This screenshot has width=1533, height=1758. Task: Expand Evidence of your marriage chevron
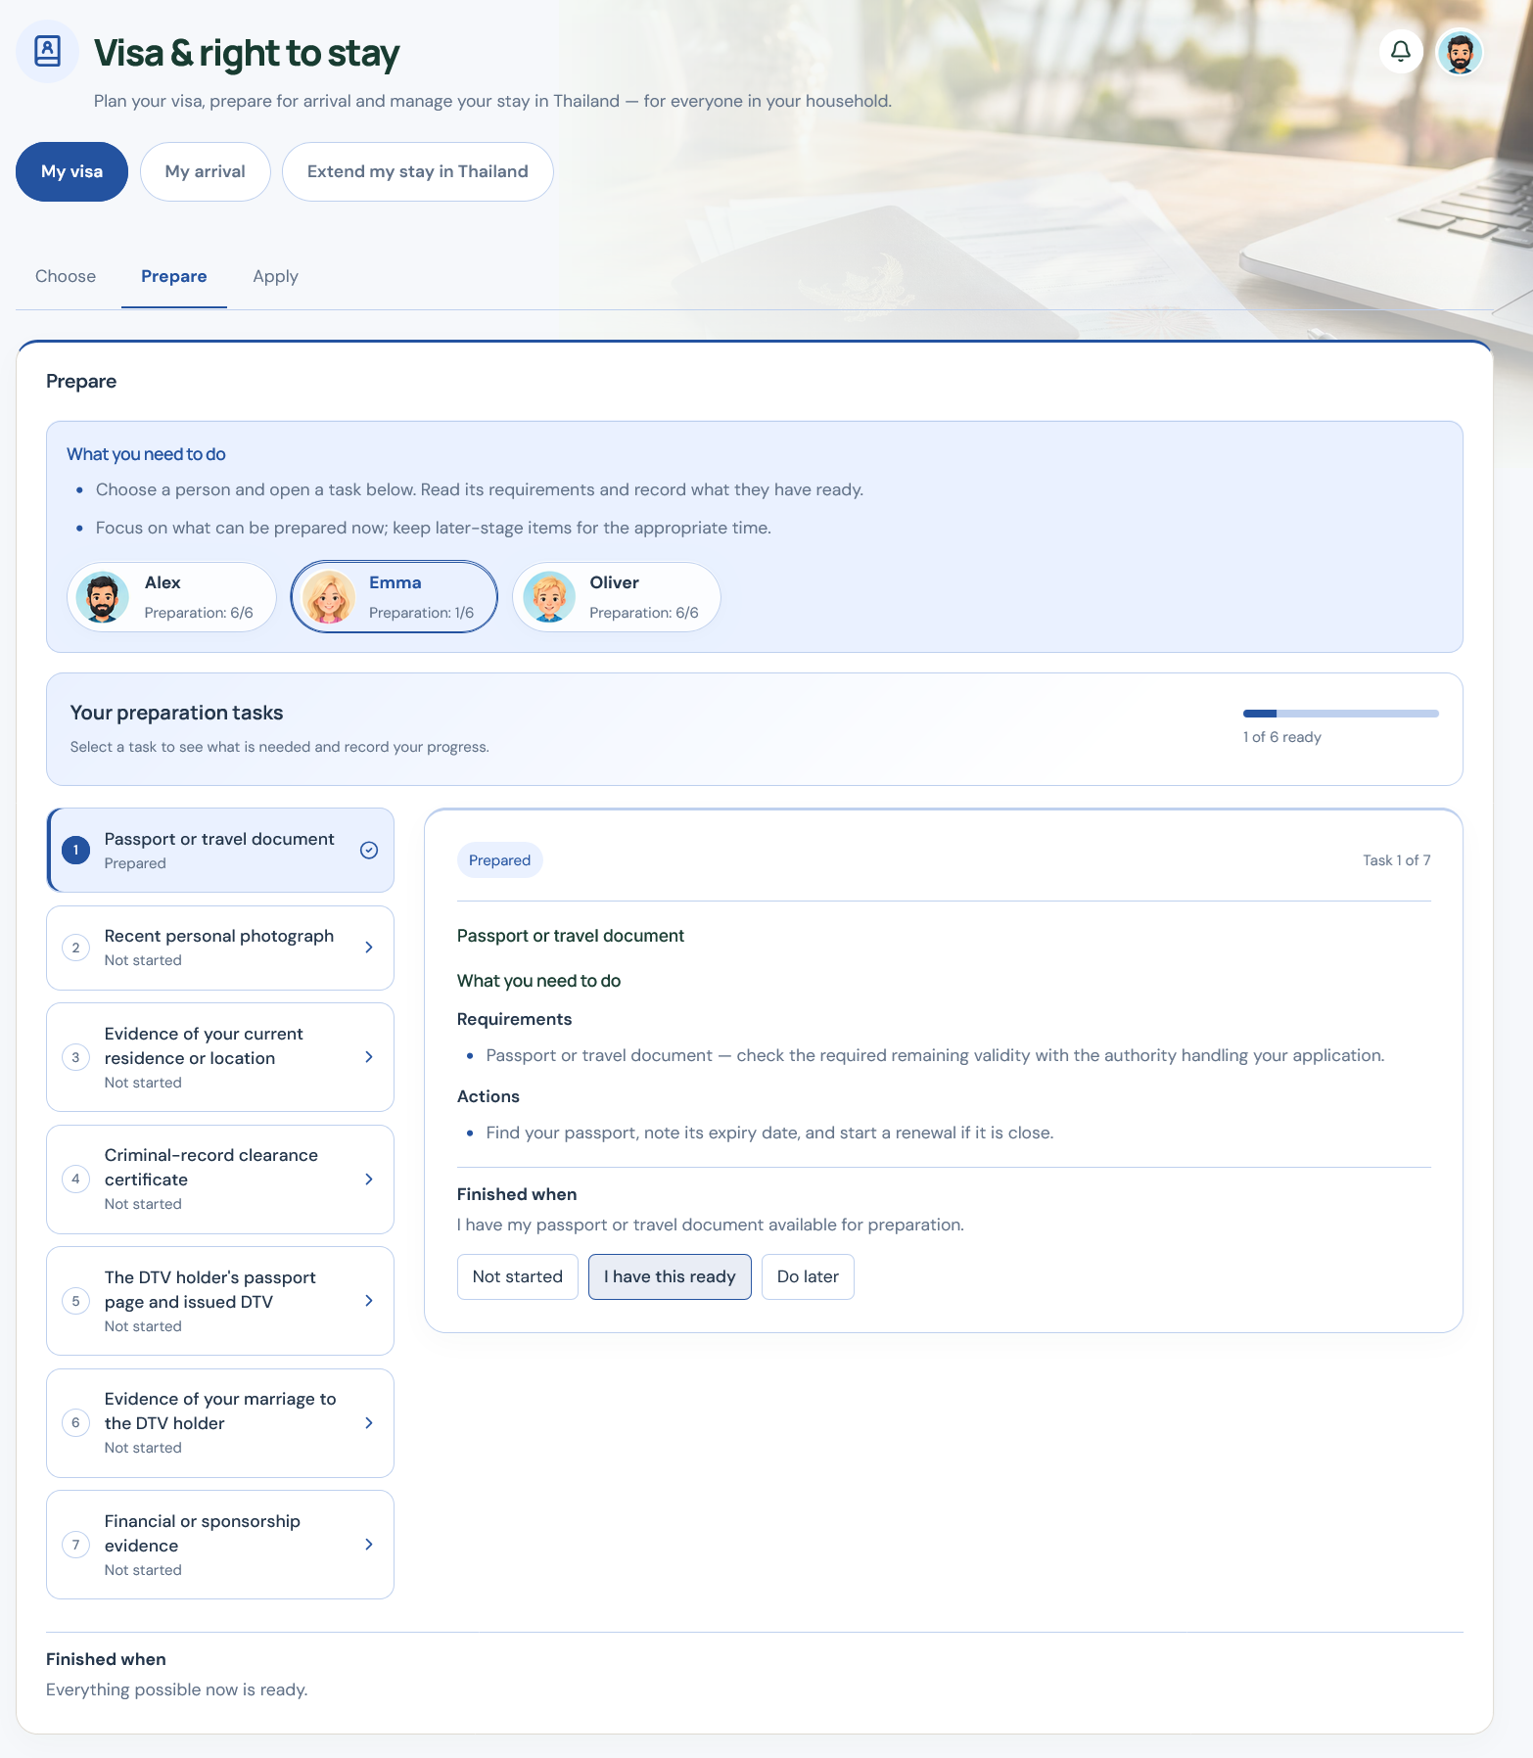[369, 1422]
